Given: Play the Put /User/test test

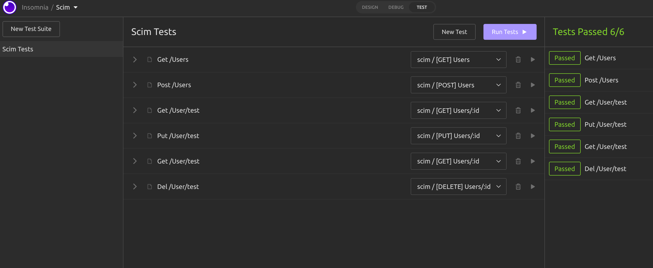Looking at the screenshot, I should 533,136.
